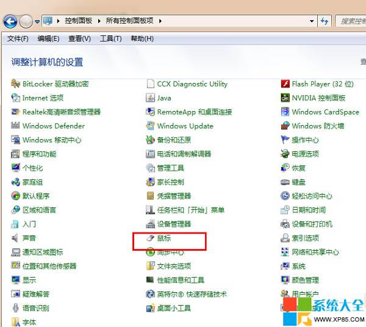Expand arrow before 控制面板 breadcrumb
Viewport: 366px width, 327px height.
tap(58, 21)
